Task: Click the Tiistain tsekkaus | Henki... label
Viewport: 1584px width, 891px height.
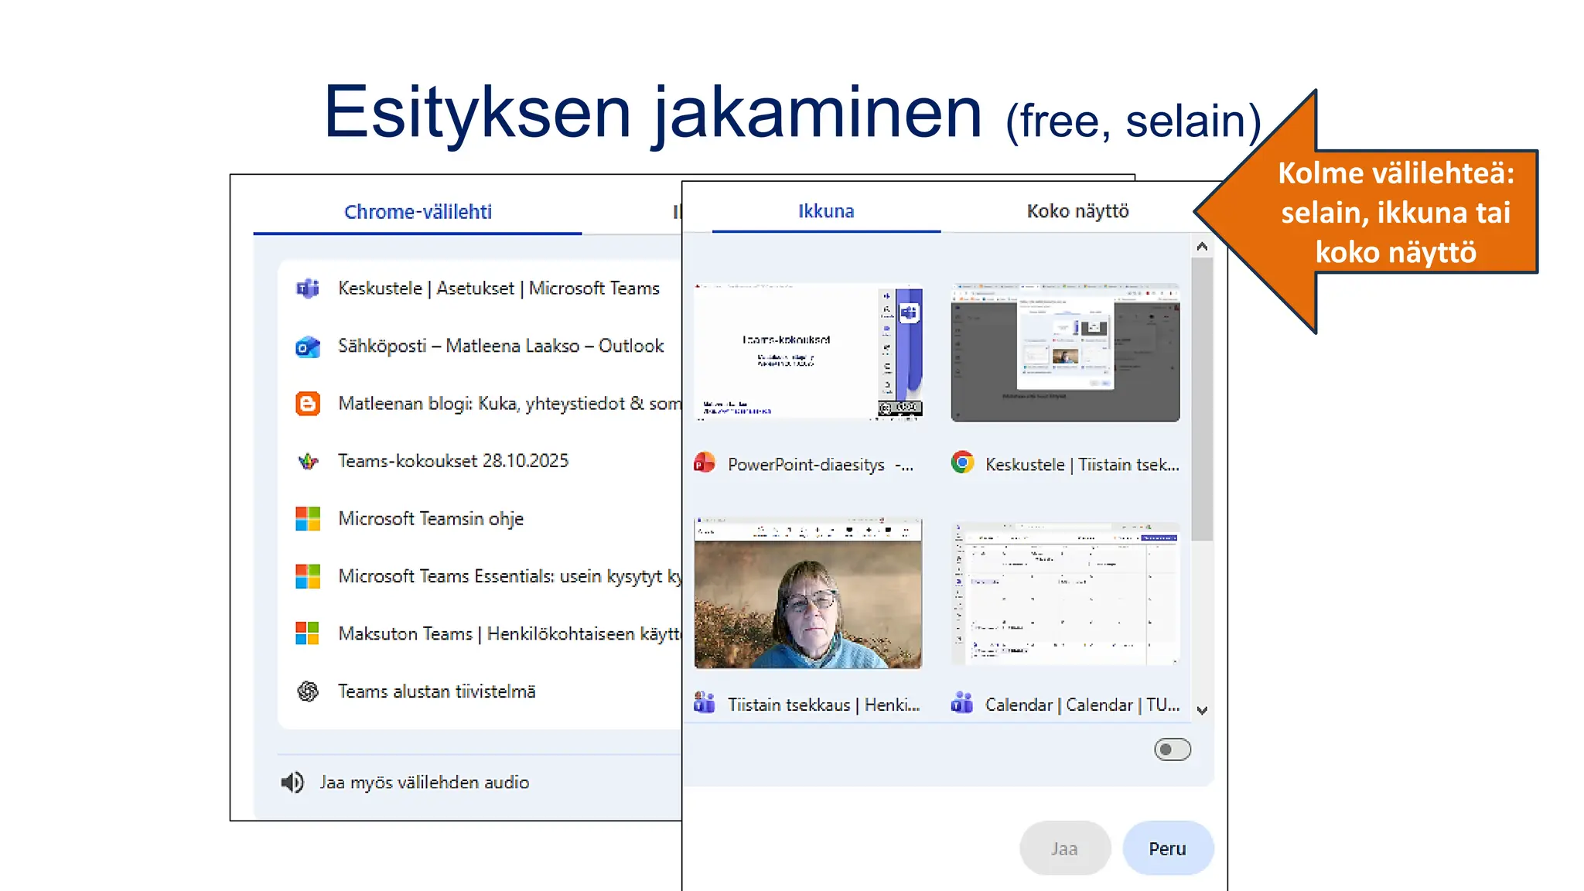Action: coord(824,705)
